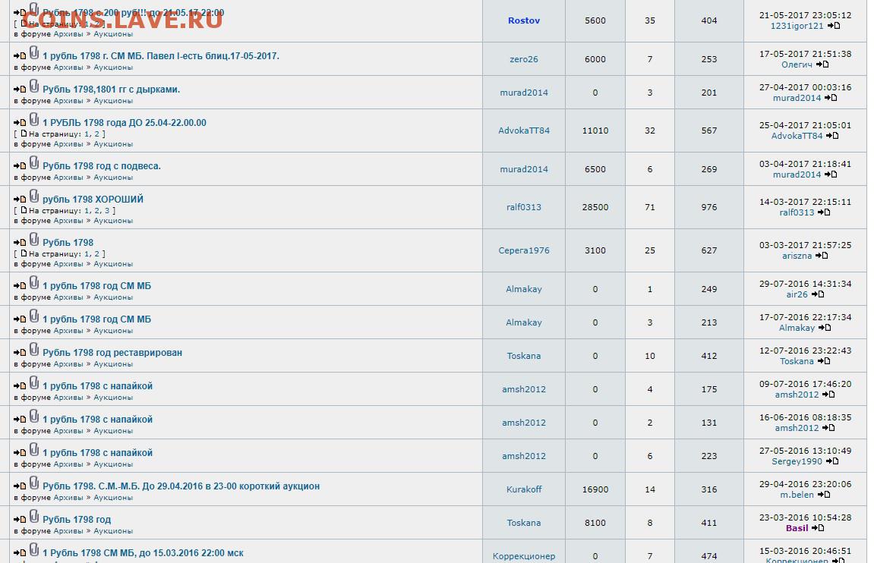The width and height of the screenshot is (874, 563).
Task: Open last poster Basil profile
Action: (797, 528)
